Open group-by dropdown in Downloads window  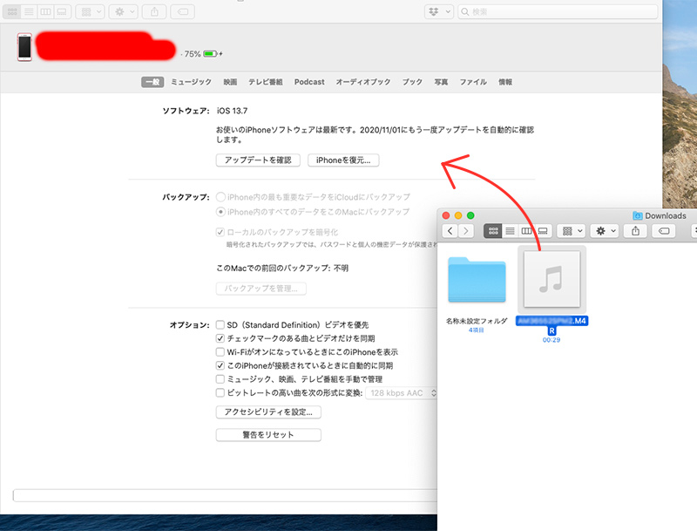point(572,231)
